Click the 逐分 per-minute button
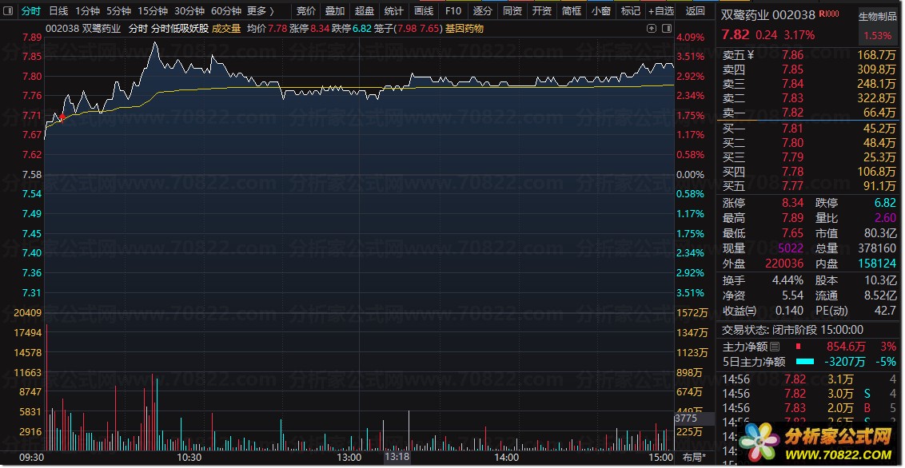 483,11
